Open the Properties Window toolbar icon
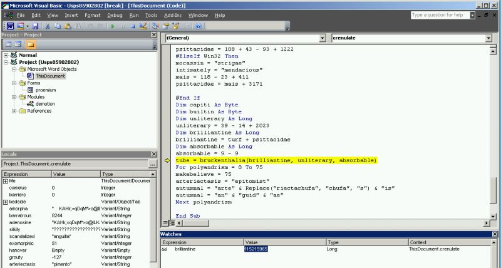This screenshot has width=501, height=268. point(166,26)
